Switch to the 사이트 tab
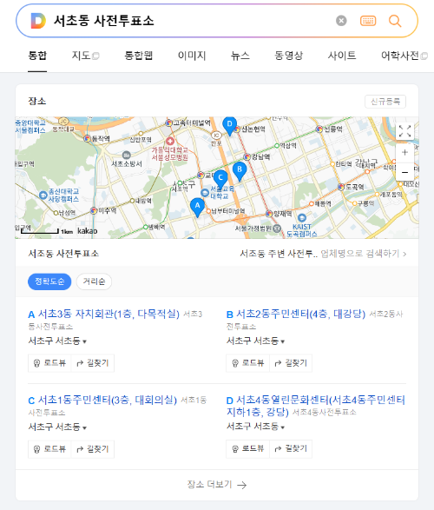 click(342, 56)
